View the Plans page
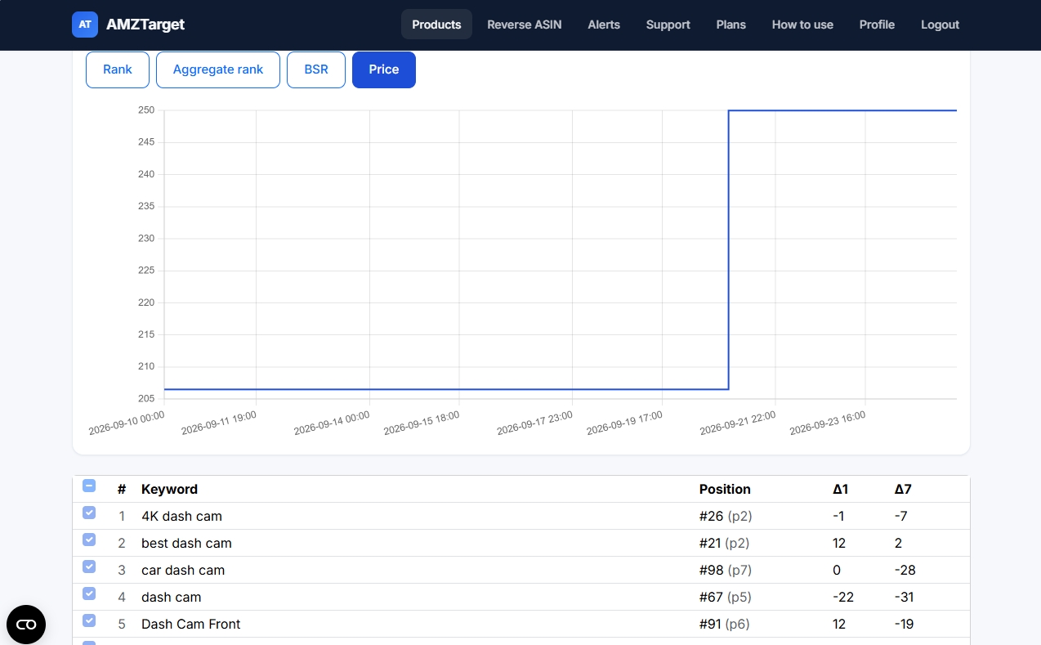Viewport: 1041px width, 645px height. click(731, 25)
